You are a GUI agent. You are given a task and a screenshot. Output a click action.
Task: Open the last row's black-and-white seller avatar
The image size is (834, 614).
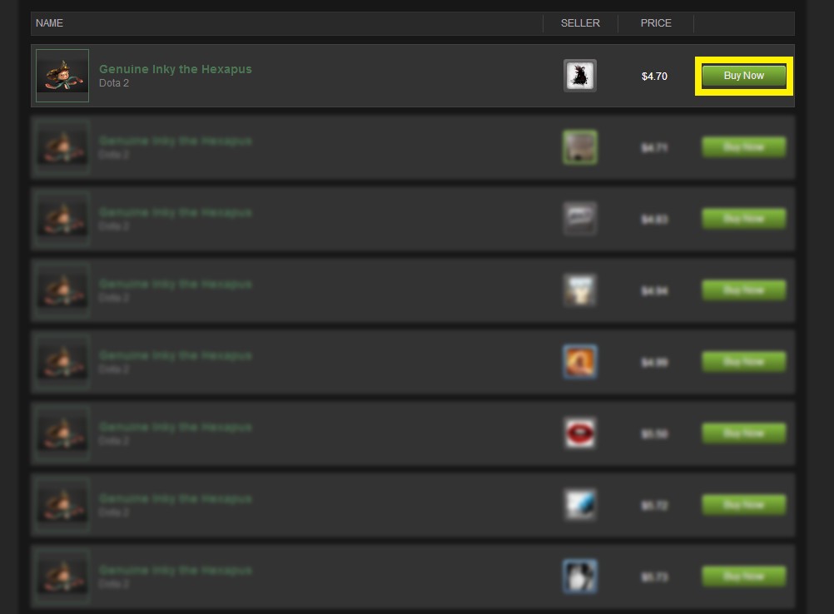pyautogui.click(x=580, y=577)
